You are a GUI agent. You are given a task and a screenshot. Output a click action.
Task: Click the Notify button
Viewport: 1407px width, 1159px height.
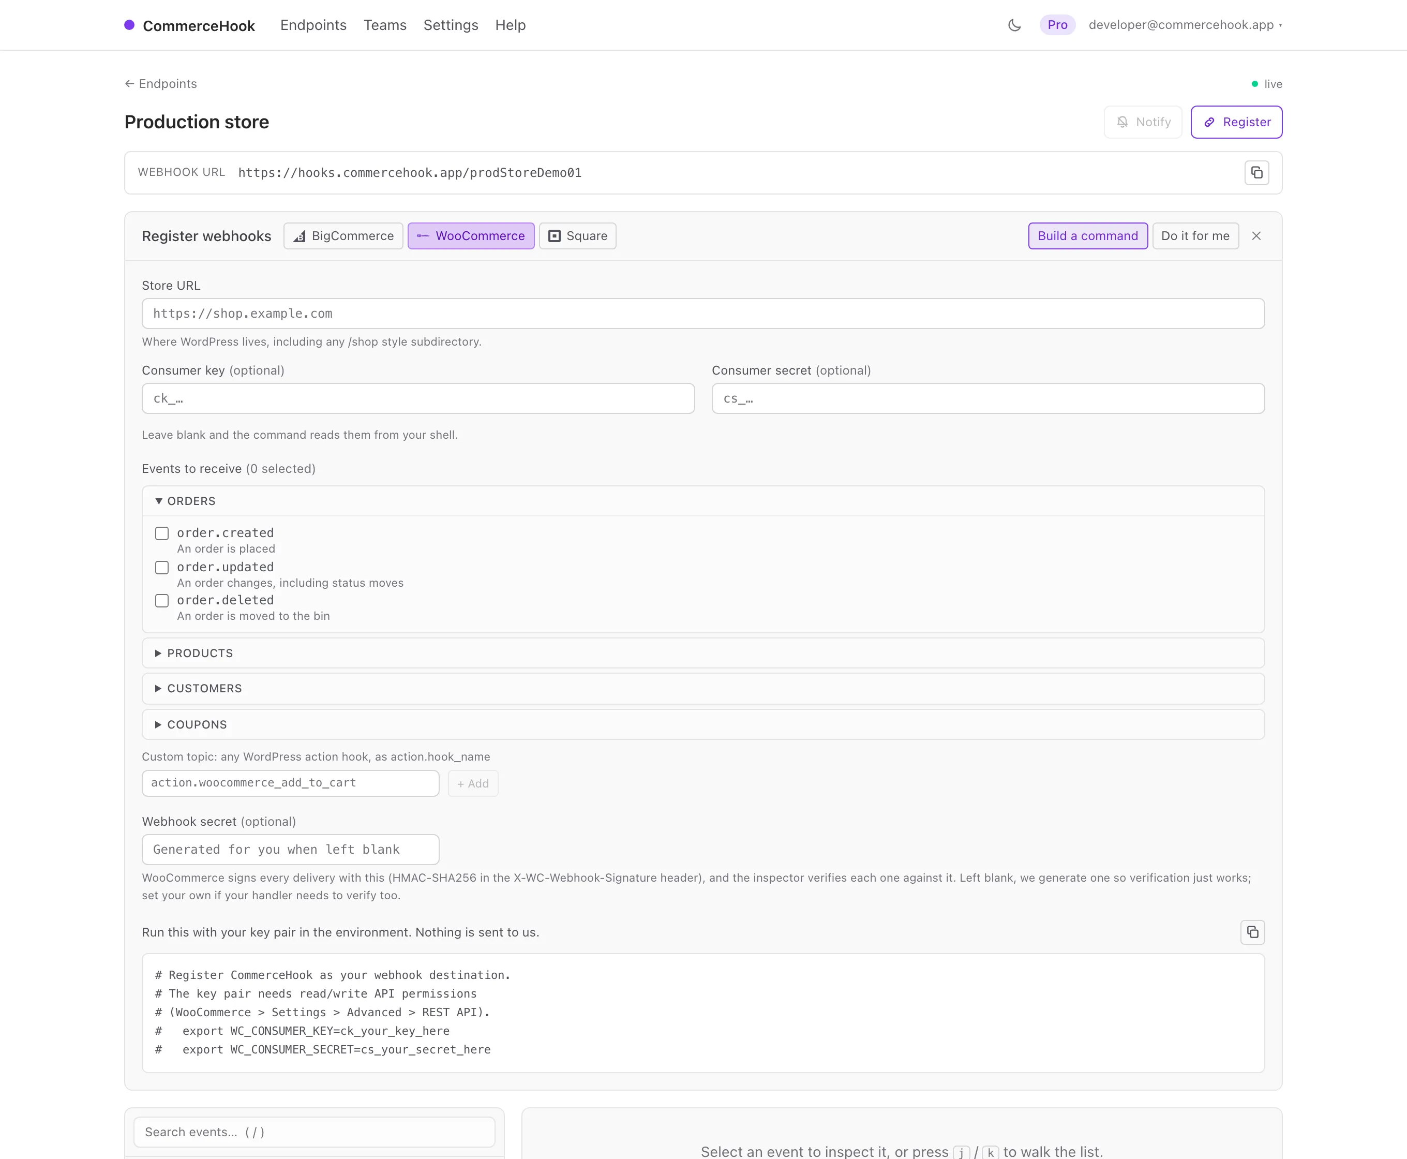pyautogui.click(x=1143, y=122)
